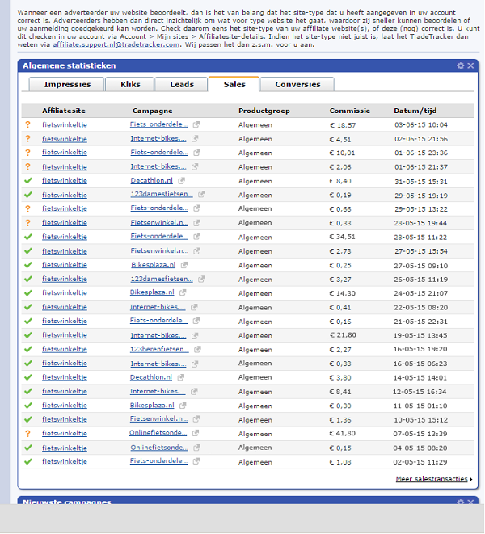Viewport: 485px width, 534px height.
Task: Open external link icon for 22-05-15 08:20 sale
Action: pos(194,307)
